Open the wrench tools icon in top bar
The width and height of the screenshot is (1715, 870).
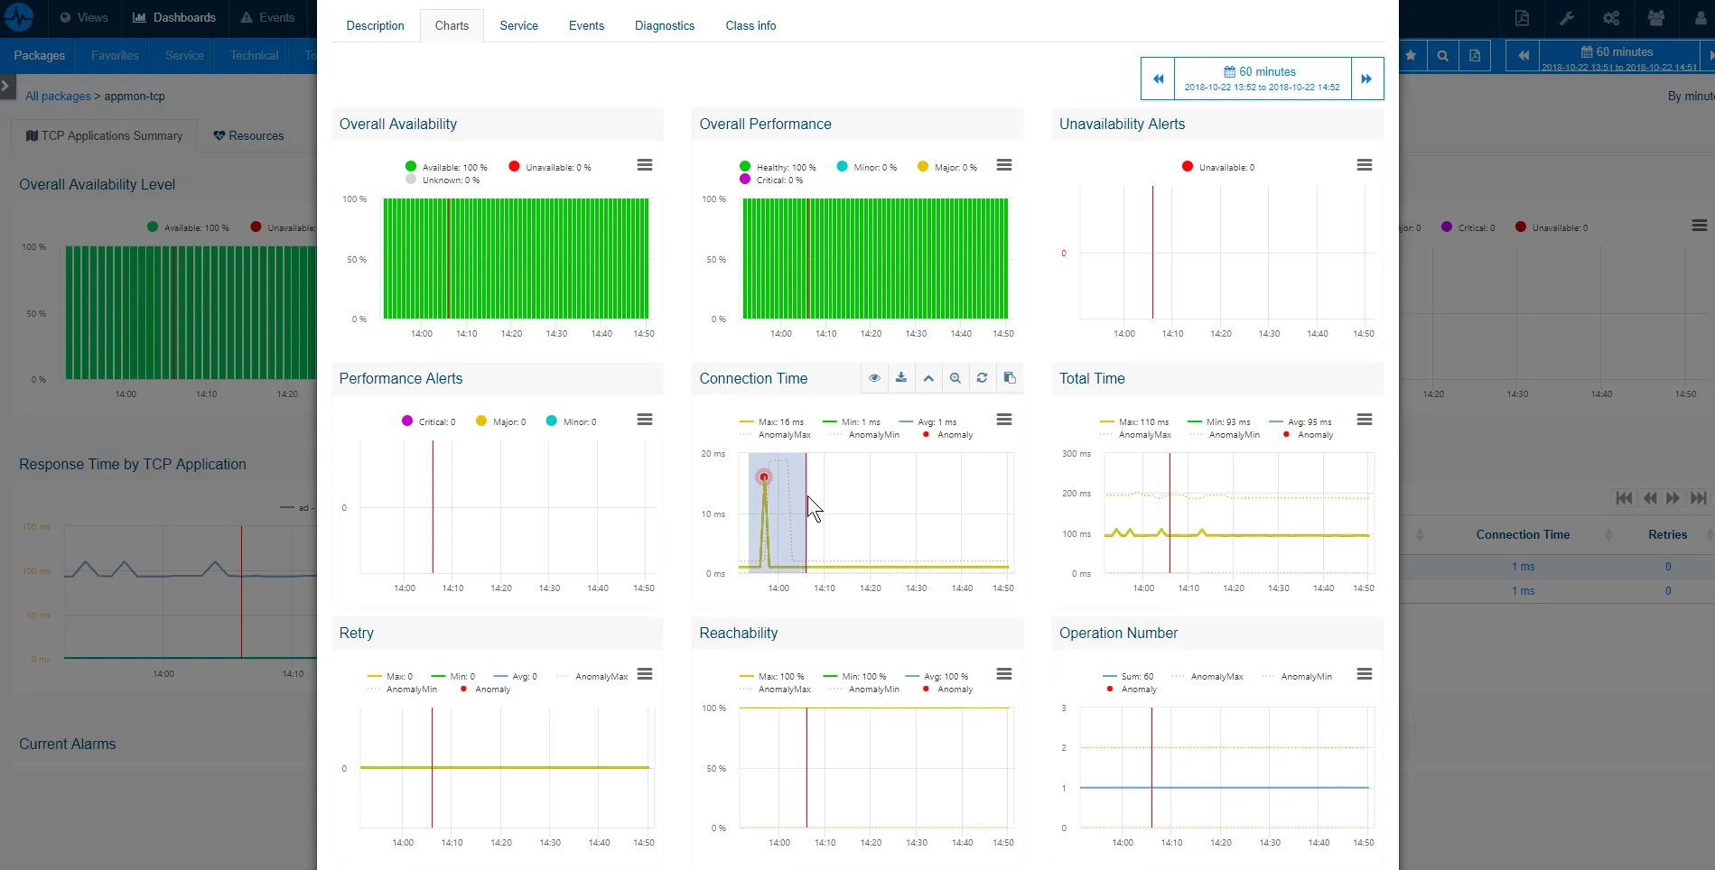[x=1567, y=18]
